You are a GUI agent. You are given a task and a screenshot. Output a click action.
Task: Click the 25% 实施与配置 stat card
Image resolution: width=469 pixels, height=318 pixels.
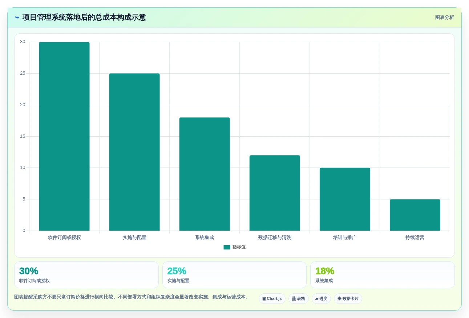[x=234, y=275]
